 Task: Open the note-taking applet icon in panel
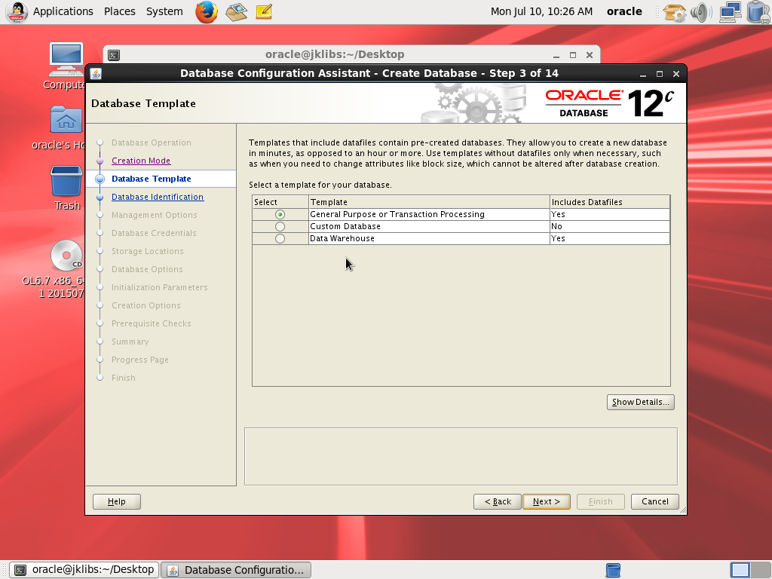click(263, 12)
